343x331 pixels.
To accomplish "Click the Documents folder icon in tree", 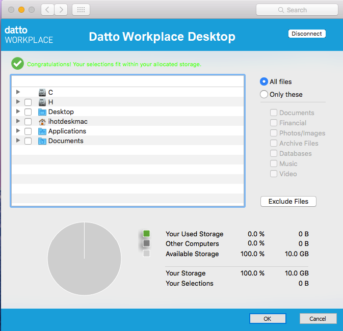I will pyautogui.click(x=42, y=141).
